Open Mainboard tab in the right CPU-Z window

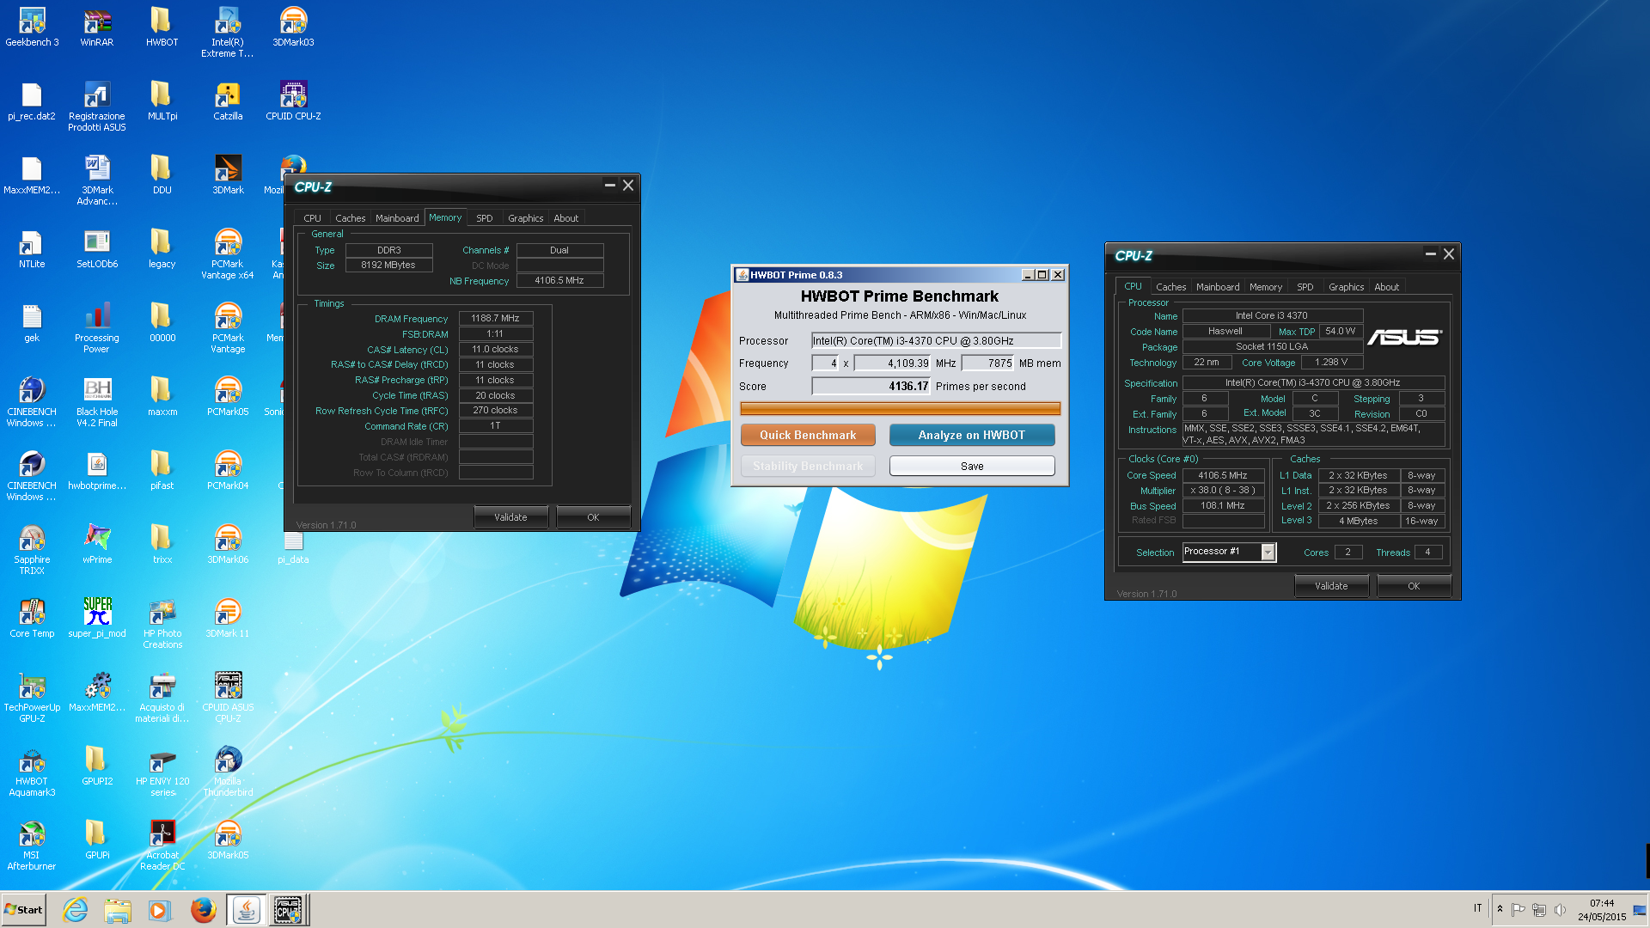click(x=1218, y=287)
